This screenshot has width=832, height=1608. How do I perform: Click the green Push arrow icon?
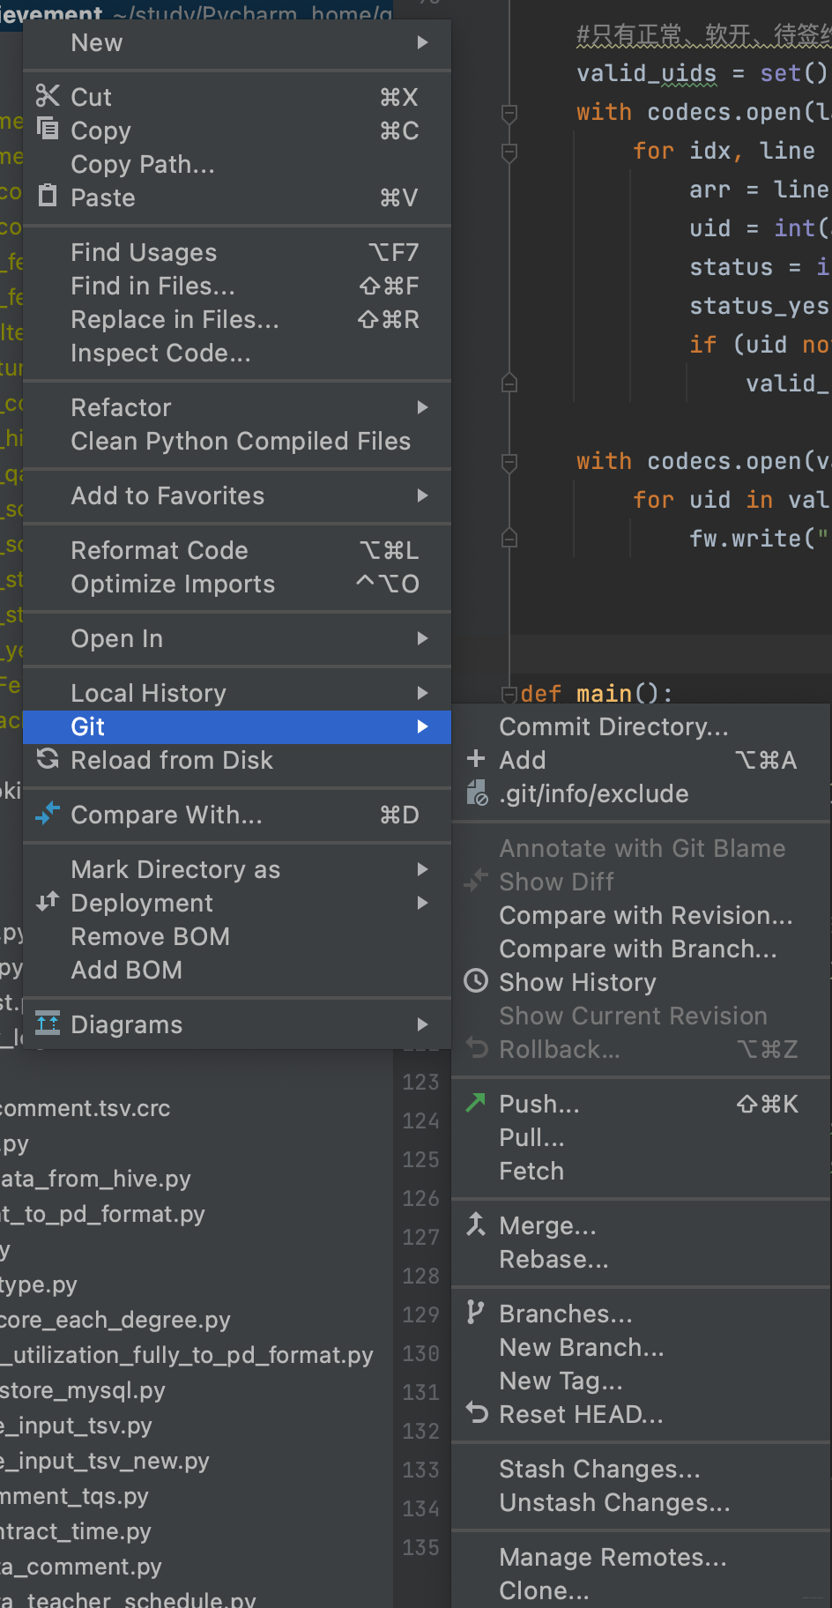(476, 1103)
